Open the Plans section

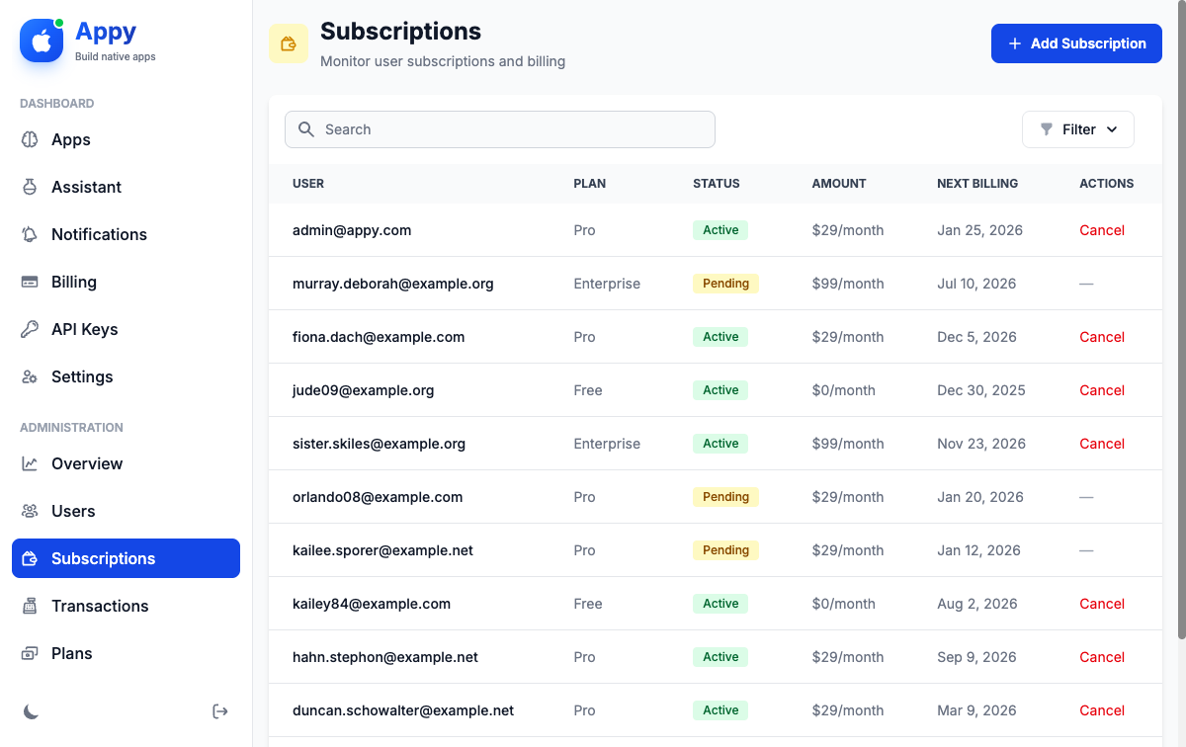pos(31,653)
